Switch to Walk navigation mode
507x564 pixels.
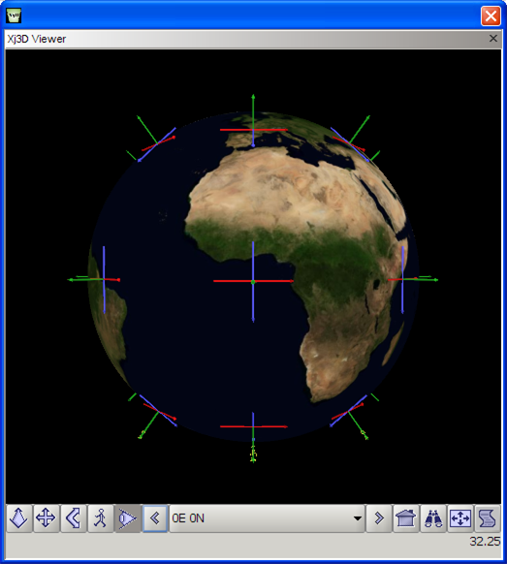pos(101,518)
